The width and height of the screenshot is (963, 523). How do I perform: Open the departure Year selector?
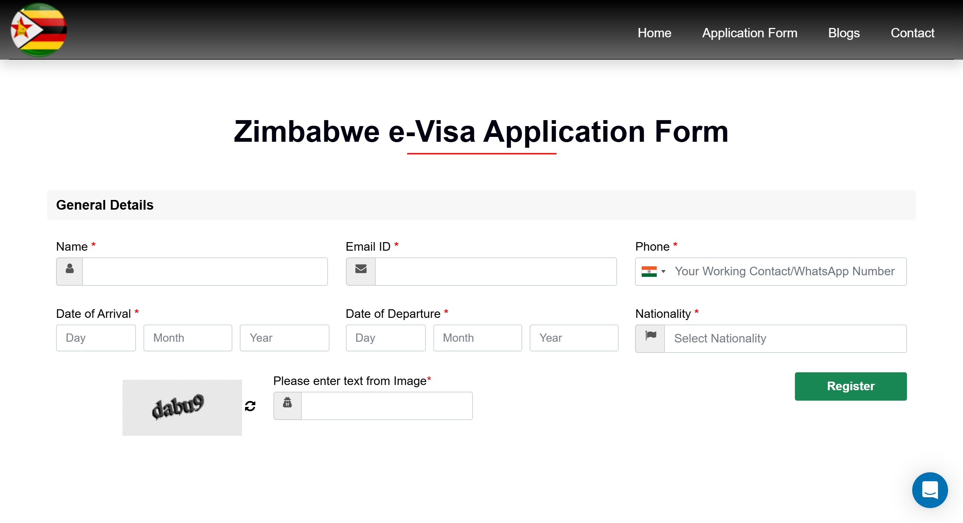pos(574,338)
